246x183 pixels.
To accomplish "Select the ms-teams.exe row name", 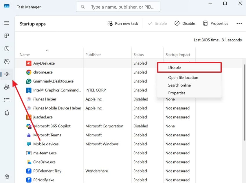I will coord(45,153).
